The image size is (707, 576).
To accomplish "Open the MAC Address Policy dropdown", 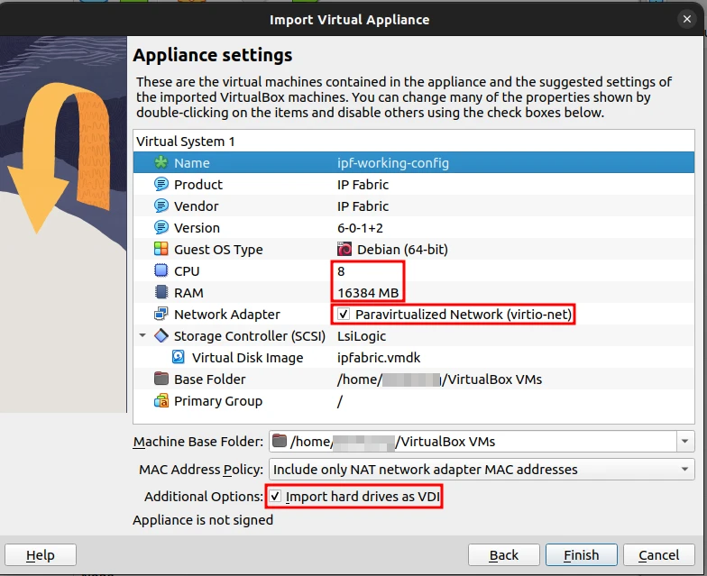I will click(686, 470).
